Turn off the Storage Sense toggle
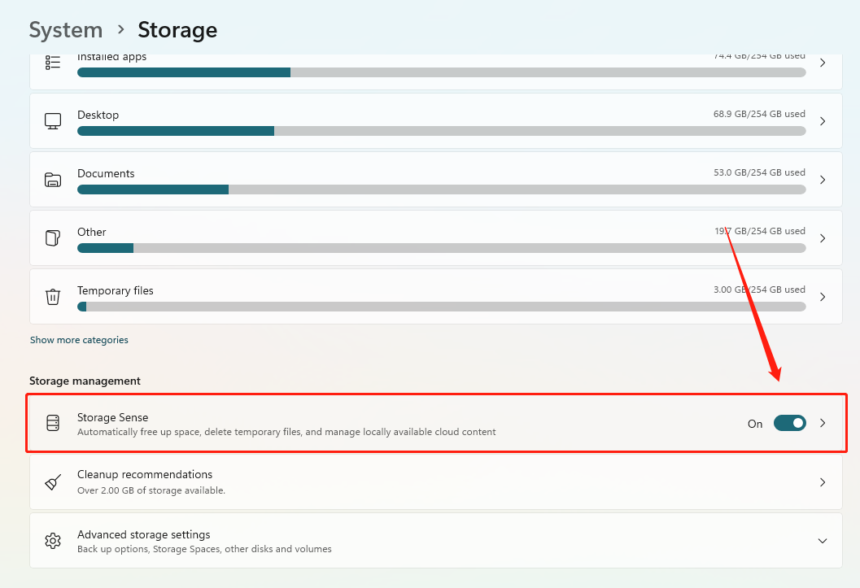This screenshot has width=860, height=588. click(x=789, y=423)
